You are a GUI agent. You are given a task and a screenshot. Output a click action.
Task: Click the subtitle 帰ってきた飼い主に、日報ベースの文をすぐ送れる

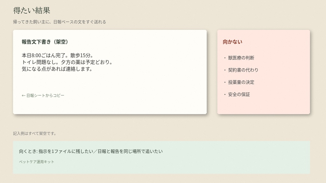tap(60, 22)
